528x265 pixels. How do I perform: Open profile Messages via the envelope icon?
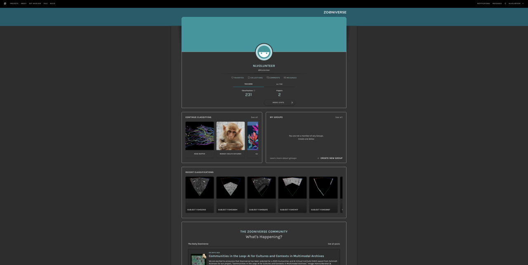pyautogui.click(x=290, y=78)
